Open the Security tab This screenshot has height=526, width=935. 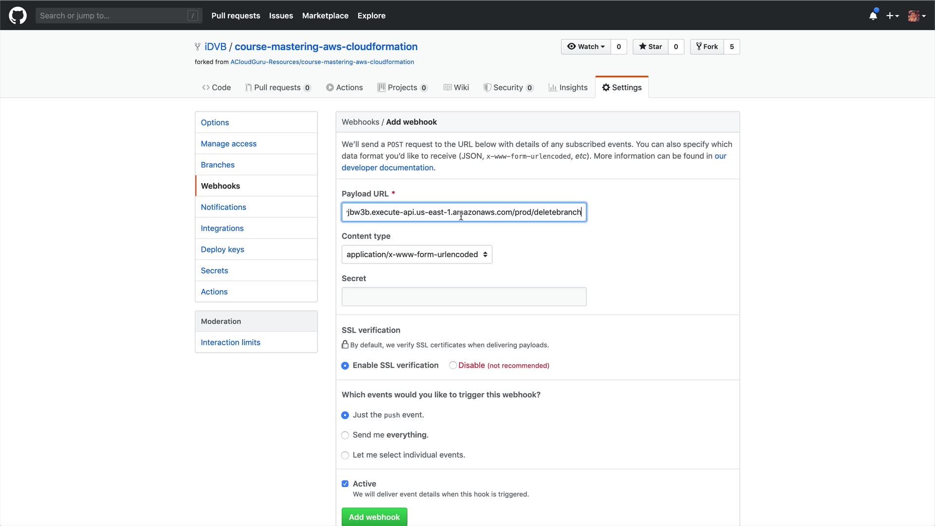click(x=507, y=88)
